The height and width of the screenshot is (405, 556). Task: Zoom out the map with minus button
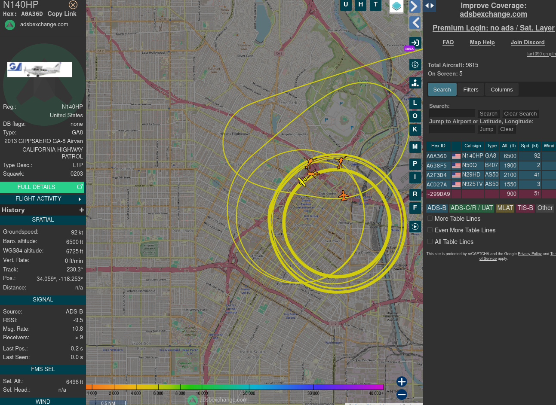[x=402, y=394]
